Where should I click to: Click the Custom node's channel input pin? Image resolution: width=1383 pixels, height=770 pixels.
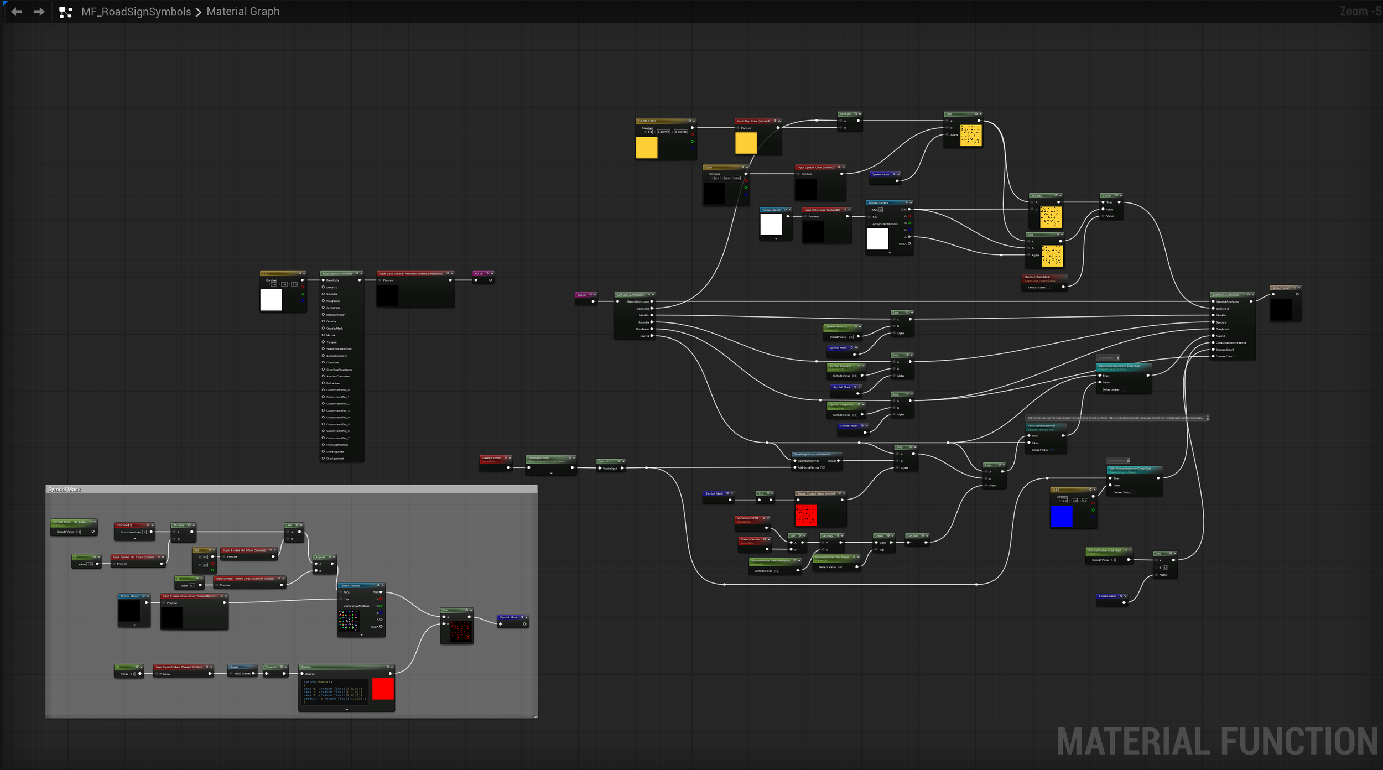[x=303, y=674]
